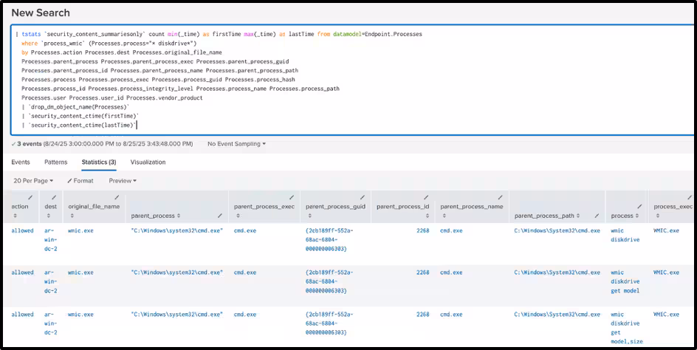Edit the parent_process_exec column via pencil icon
Viewport: 697px width, 350px height.
[292, 197]
